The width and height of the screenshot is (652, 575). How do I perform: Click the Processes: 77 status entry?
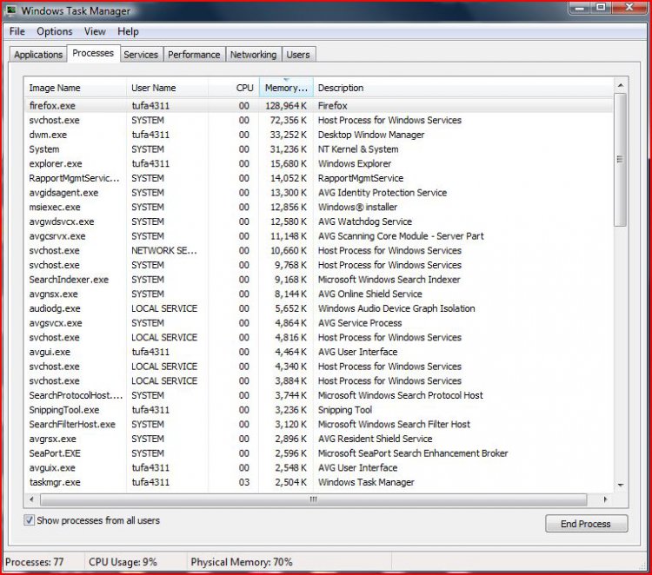tap(35, 562)
